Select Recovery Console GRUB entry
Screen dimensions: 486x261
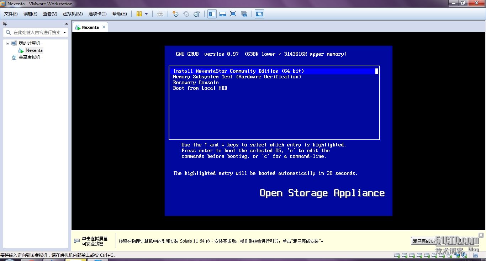(196, 82)
